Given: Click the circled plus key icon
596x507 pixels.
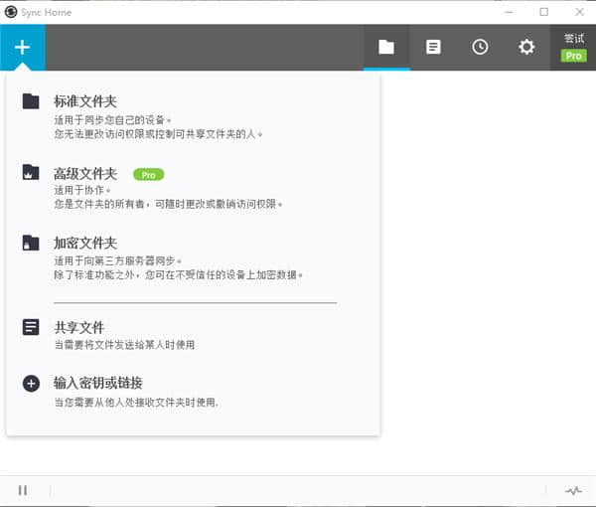Looking at the screenshot, I should (31, 383).
